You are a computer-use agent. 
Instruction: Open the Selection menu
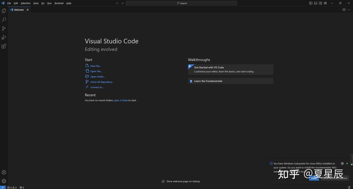point(26,3)
